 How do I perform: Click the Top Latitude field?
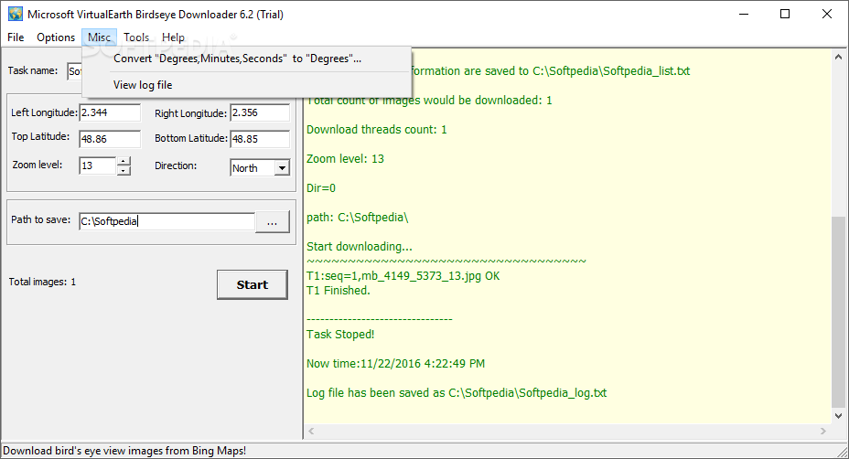click(x=110, y=139)
